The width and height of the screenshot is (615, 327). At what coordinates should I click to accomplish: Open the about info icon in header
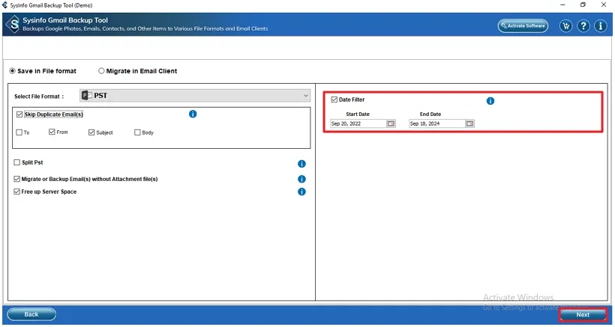601,26
